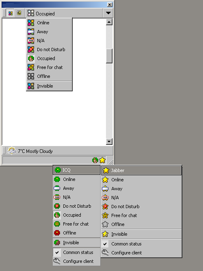Select Invisible in the Jabber menu
The image size is (203, 271).
(x=141, y=234)
